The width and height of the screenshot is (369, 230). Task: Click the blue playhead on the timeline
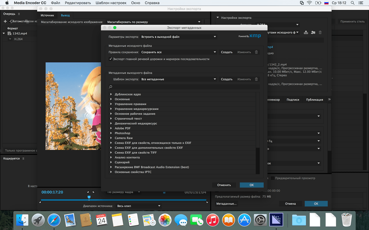[x=89, y=198]
